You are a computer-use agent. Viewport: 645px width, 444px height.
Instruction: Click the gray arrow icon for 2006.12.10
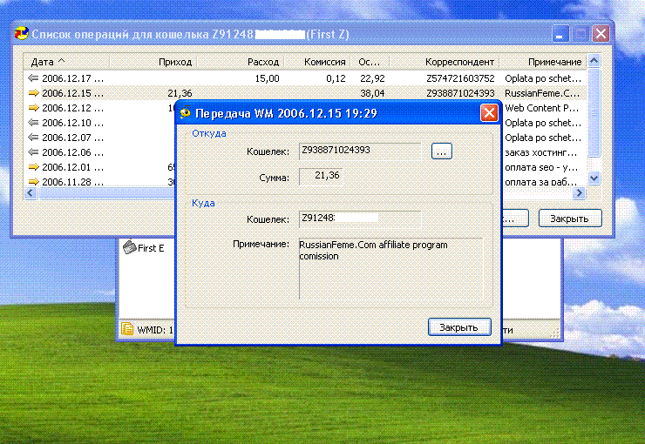[34, 123]
